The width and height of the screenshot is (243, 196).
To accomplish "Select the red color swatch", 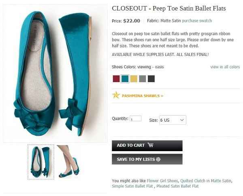I will [116, 79].
